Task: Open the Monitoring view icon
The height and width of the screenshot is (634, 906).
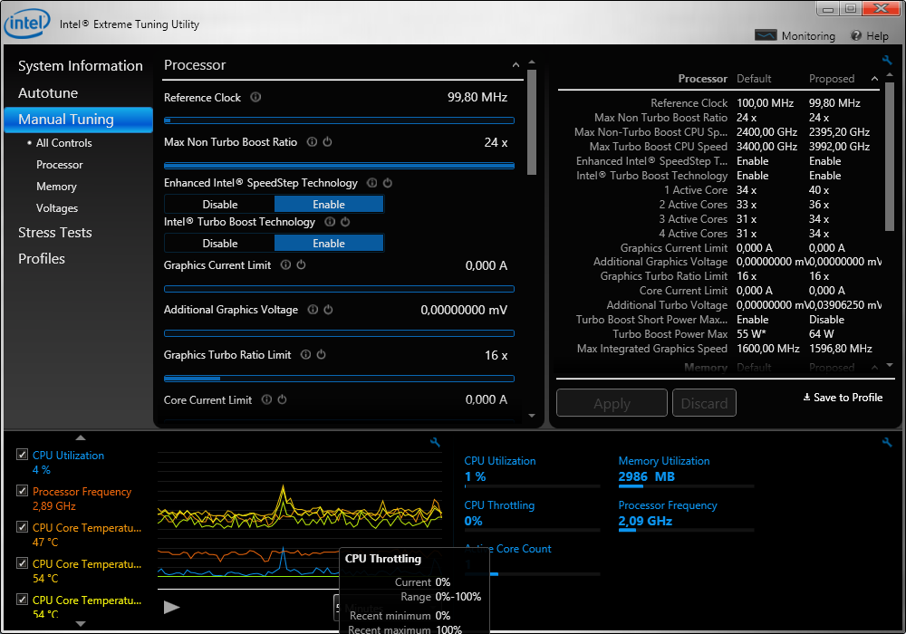Action: (766, 36)
